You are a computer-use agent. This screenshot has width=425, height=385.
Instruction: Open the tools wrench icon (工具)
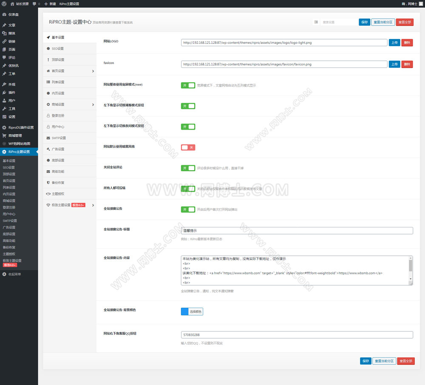coord(4,109)
